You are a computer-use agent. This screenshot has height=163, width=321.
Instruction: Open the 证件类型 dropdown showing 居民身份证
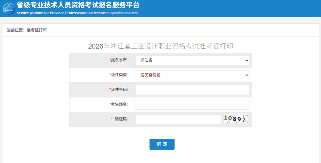coord(192,75)
